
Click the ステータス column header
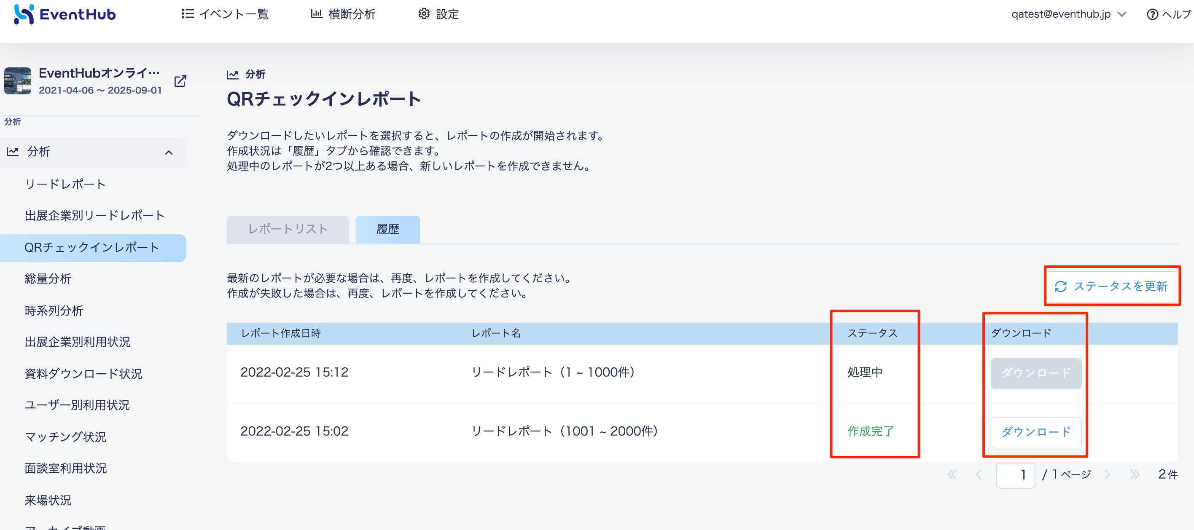(872, 333)
